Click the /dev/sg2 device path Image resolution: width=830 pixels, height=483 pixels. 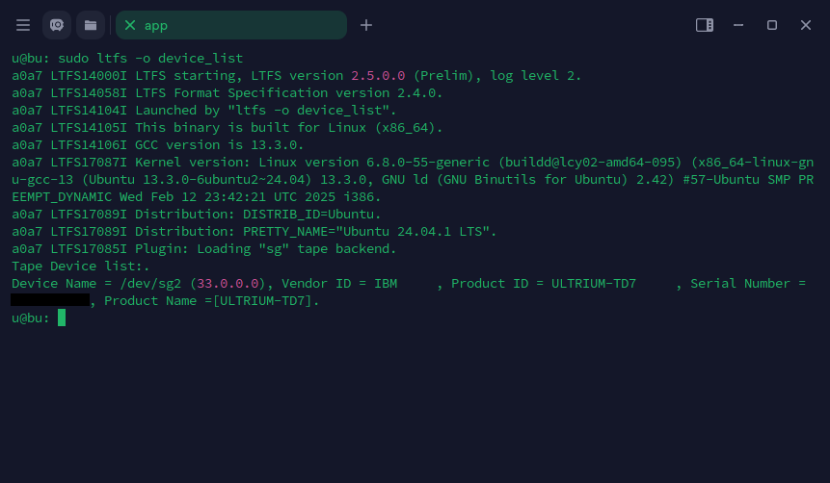150,283
